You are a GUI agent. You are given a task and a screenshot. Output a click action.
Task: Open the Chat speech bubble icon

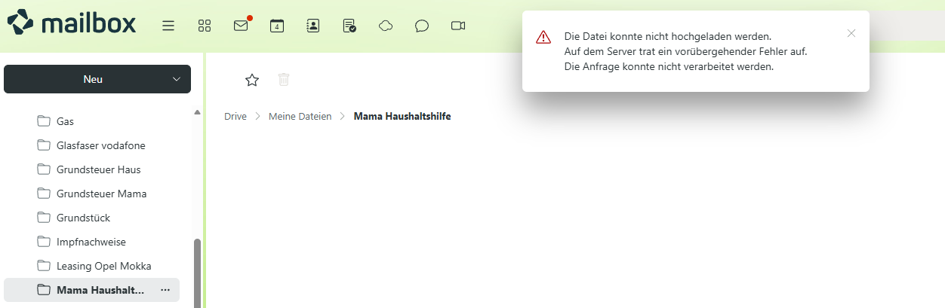[x=422, y=26]
